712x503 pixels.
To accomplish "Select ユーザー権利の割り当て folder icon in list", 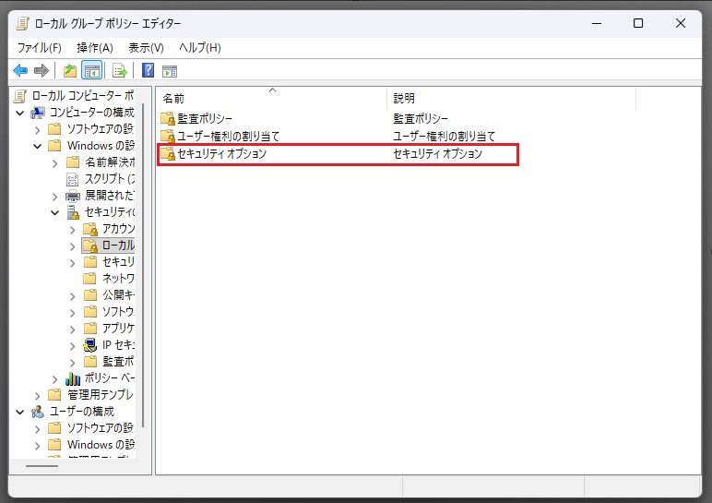I will (167, 137).
